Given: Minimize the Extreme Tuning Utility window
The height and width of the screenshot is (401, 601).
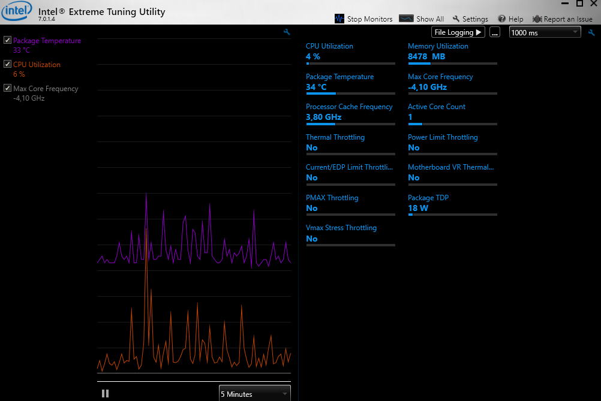Looking at the screenshot, I should tap(565, 4).
